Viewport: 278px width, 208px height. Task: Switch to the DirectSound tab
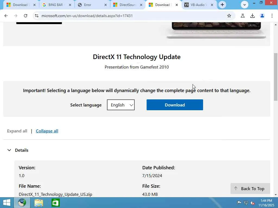pyautogui.click(x=127, y=5)
